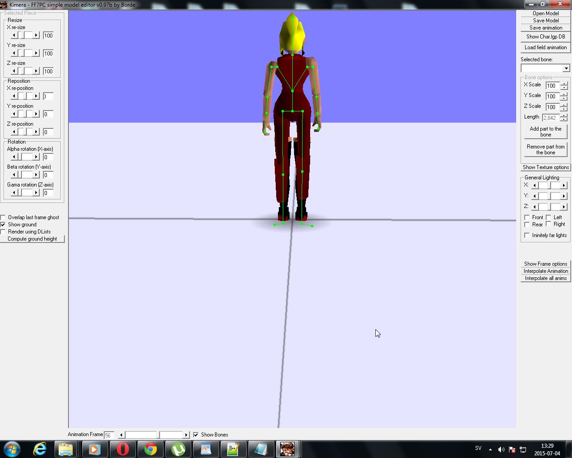Switch to Kimera taskbar icon
572x458 pixels.
[x=287, y=449]
